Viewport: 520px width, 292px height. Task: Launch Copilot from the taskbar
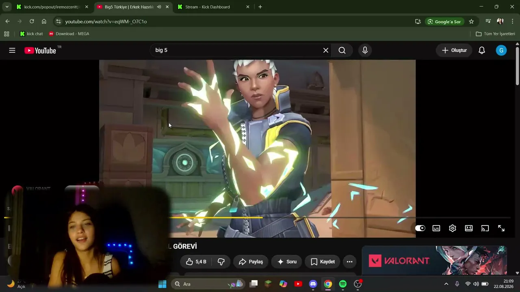coord(284,284)
